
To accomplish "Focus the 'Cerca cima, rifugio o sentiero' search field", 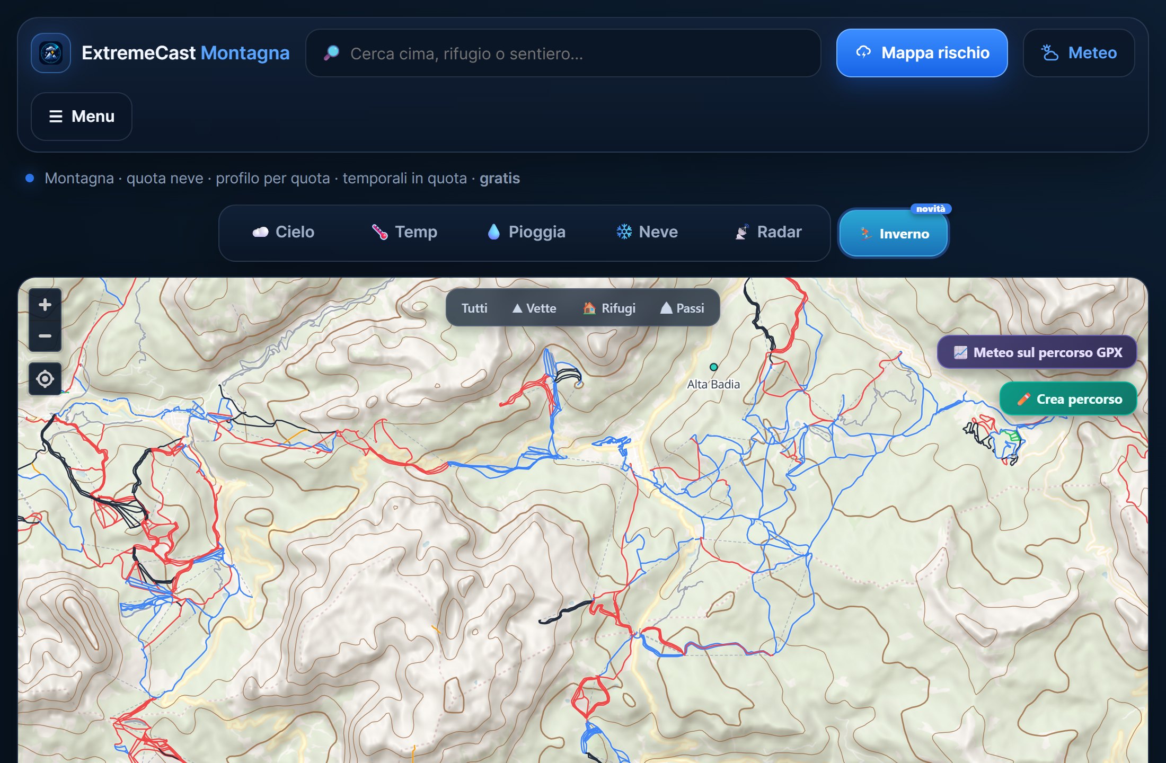I will [563, 53].
